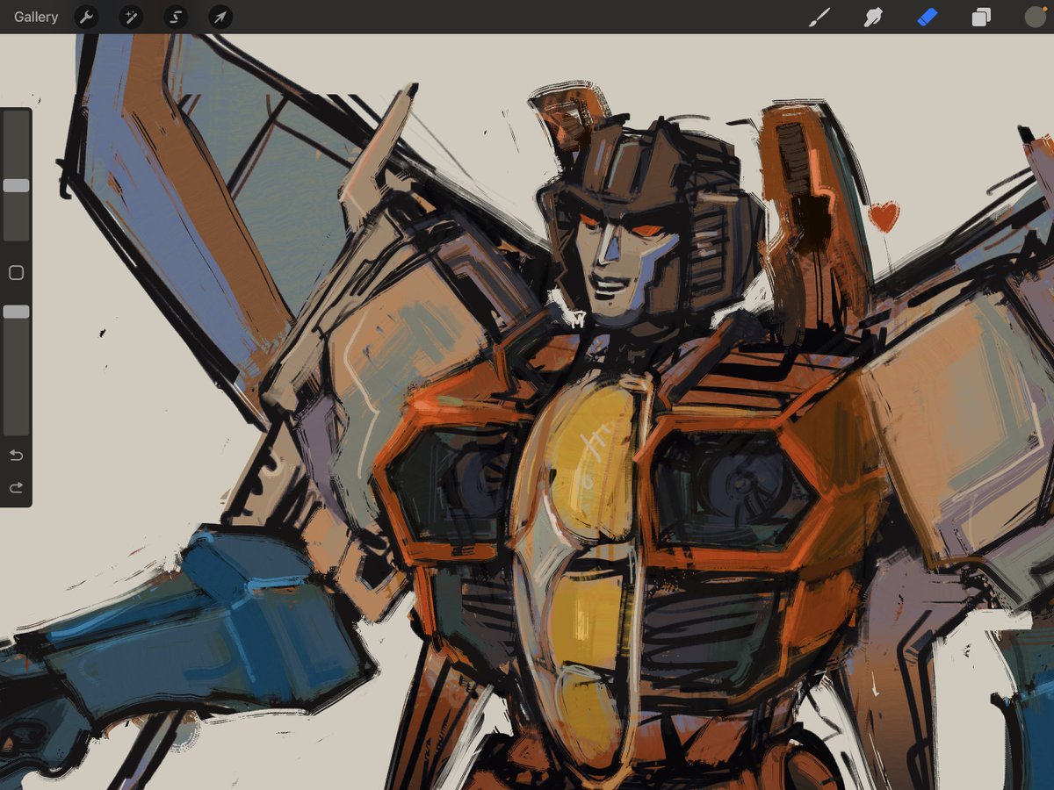Select the Transform arrow tool
Viewport: 1054px width, 790px height.
pyautogui.click(x=220, y=17)
